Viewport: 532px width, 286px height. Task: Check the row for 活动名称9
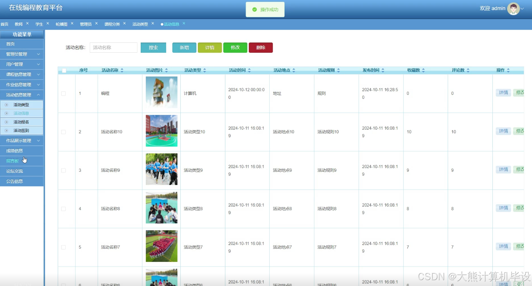(63, 170)
